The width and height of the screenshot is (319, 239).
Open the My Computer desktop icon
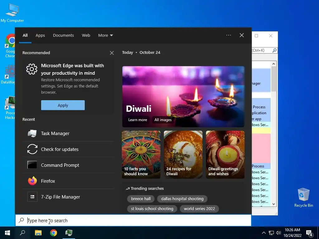(x=12, y=13)
